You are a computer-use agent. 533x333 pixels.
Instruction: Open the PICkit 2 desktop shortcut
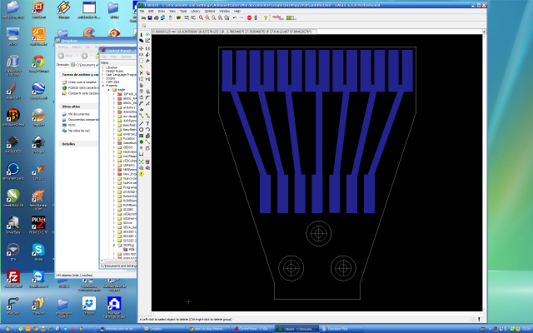coord(38,221)
